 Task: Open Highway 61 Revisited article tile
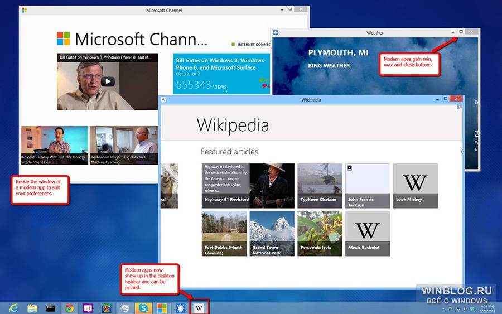248,186
